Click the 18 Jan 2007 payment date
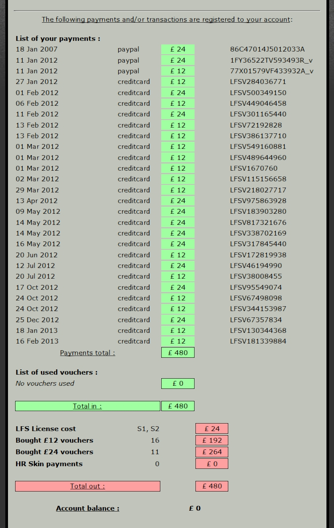Image resolution: width=334 pixels, height=528 pixels. 36,49
